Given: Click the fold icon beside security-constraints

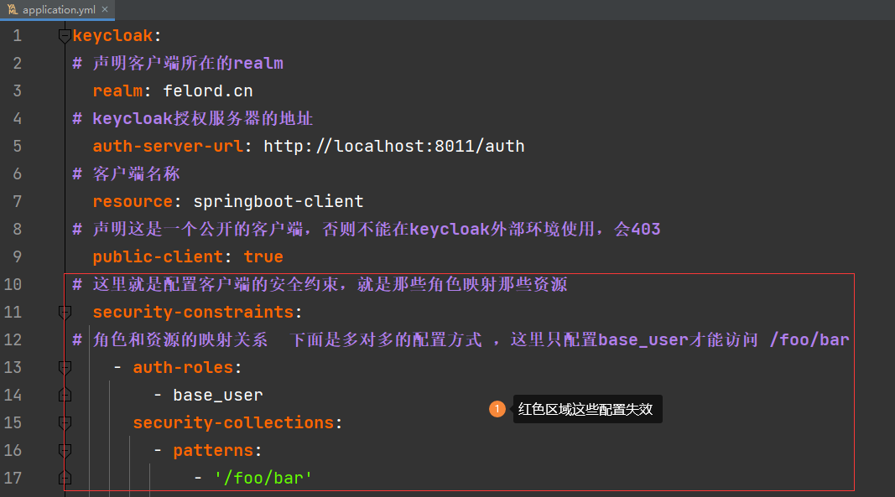Looking at the screenshot, I should pyautogui.click(x=65, y=311).
